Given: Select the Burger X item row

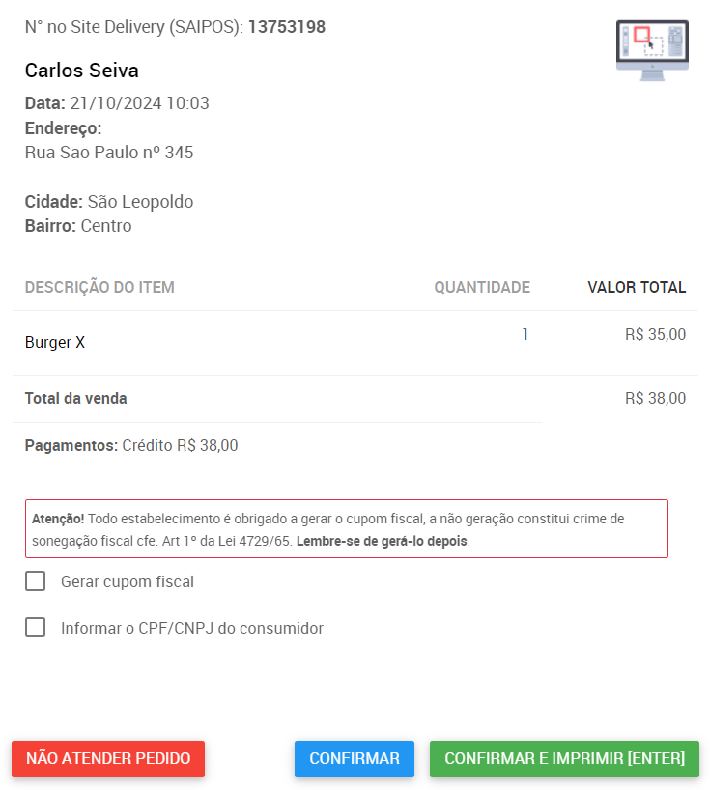Looking at the screenshot, I should click(355, 343).
